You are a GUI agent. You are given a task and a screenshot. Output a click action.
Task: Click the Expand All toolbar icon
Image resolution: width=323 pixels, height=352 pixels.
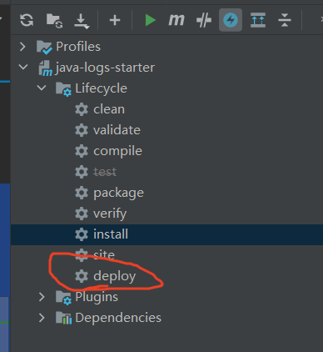pos(258,20)
